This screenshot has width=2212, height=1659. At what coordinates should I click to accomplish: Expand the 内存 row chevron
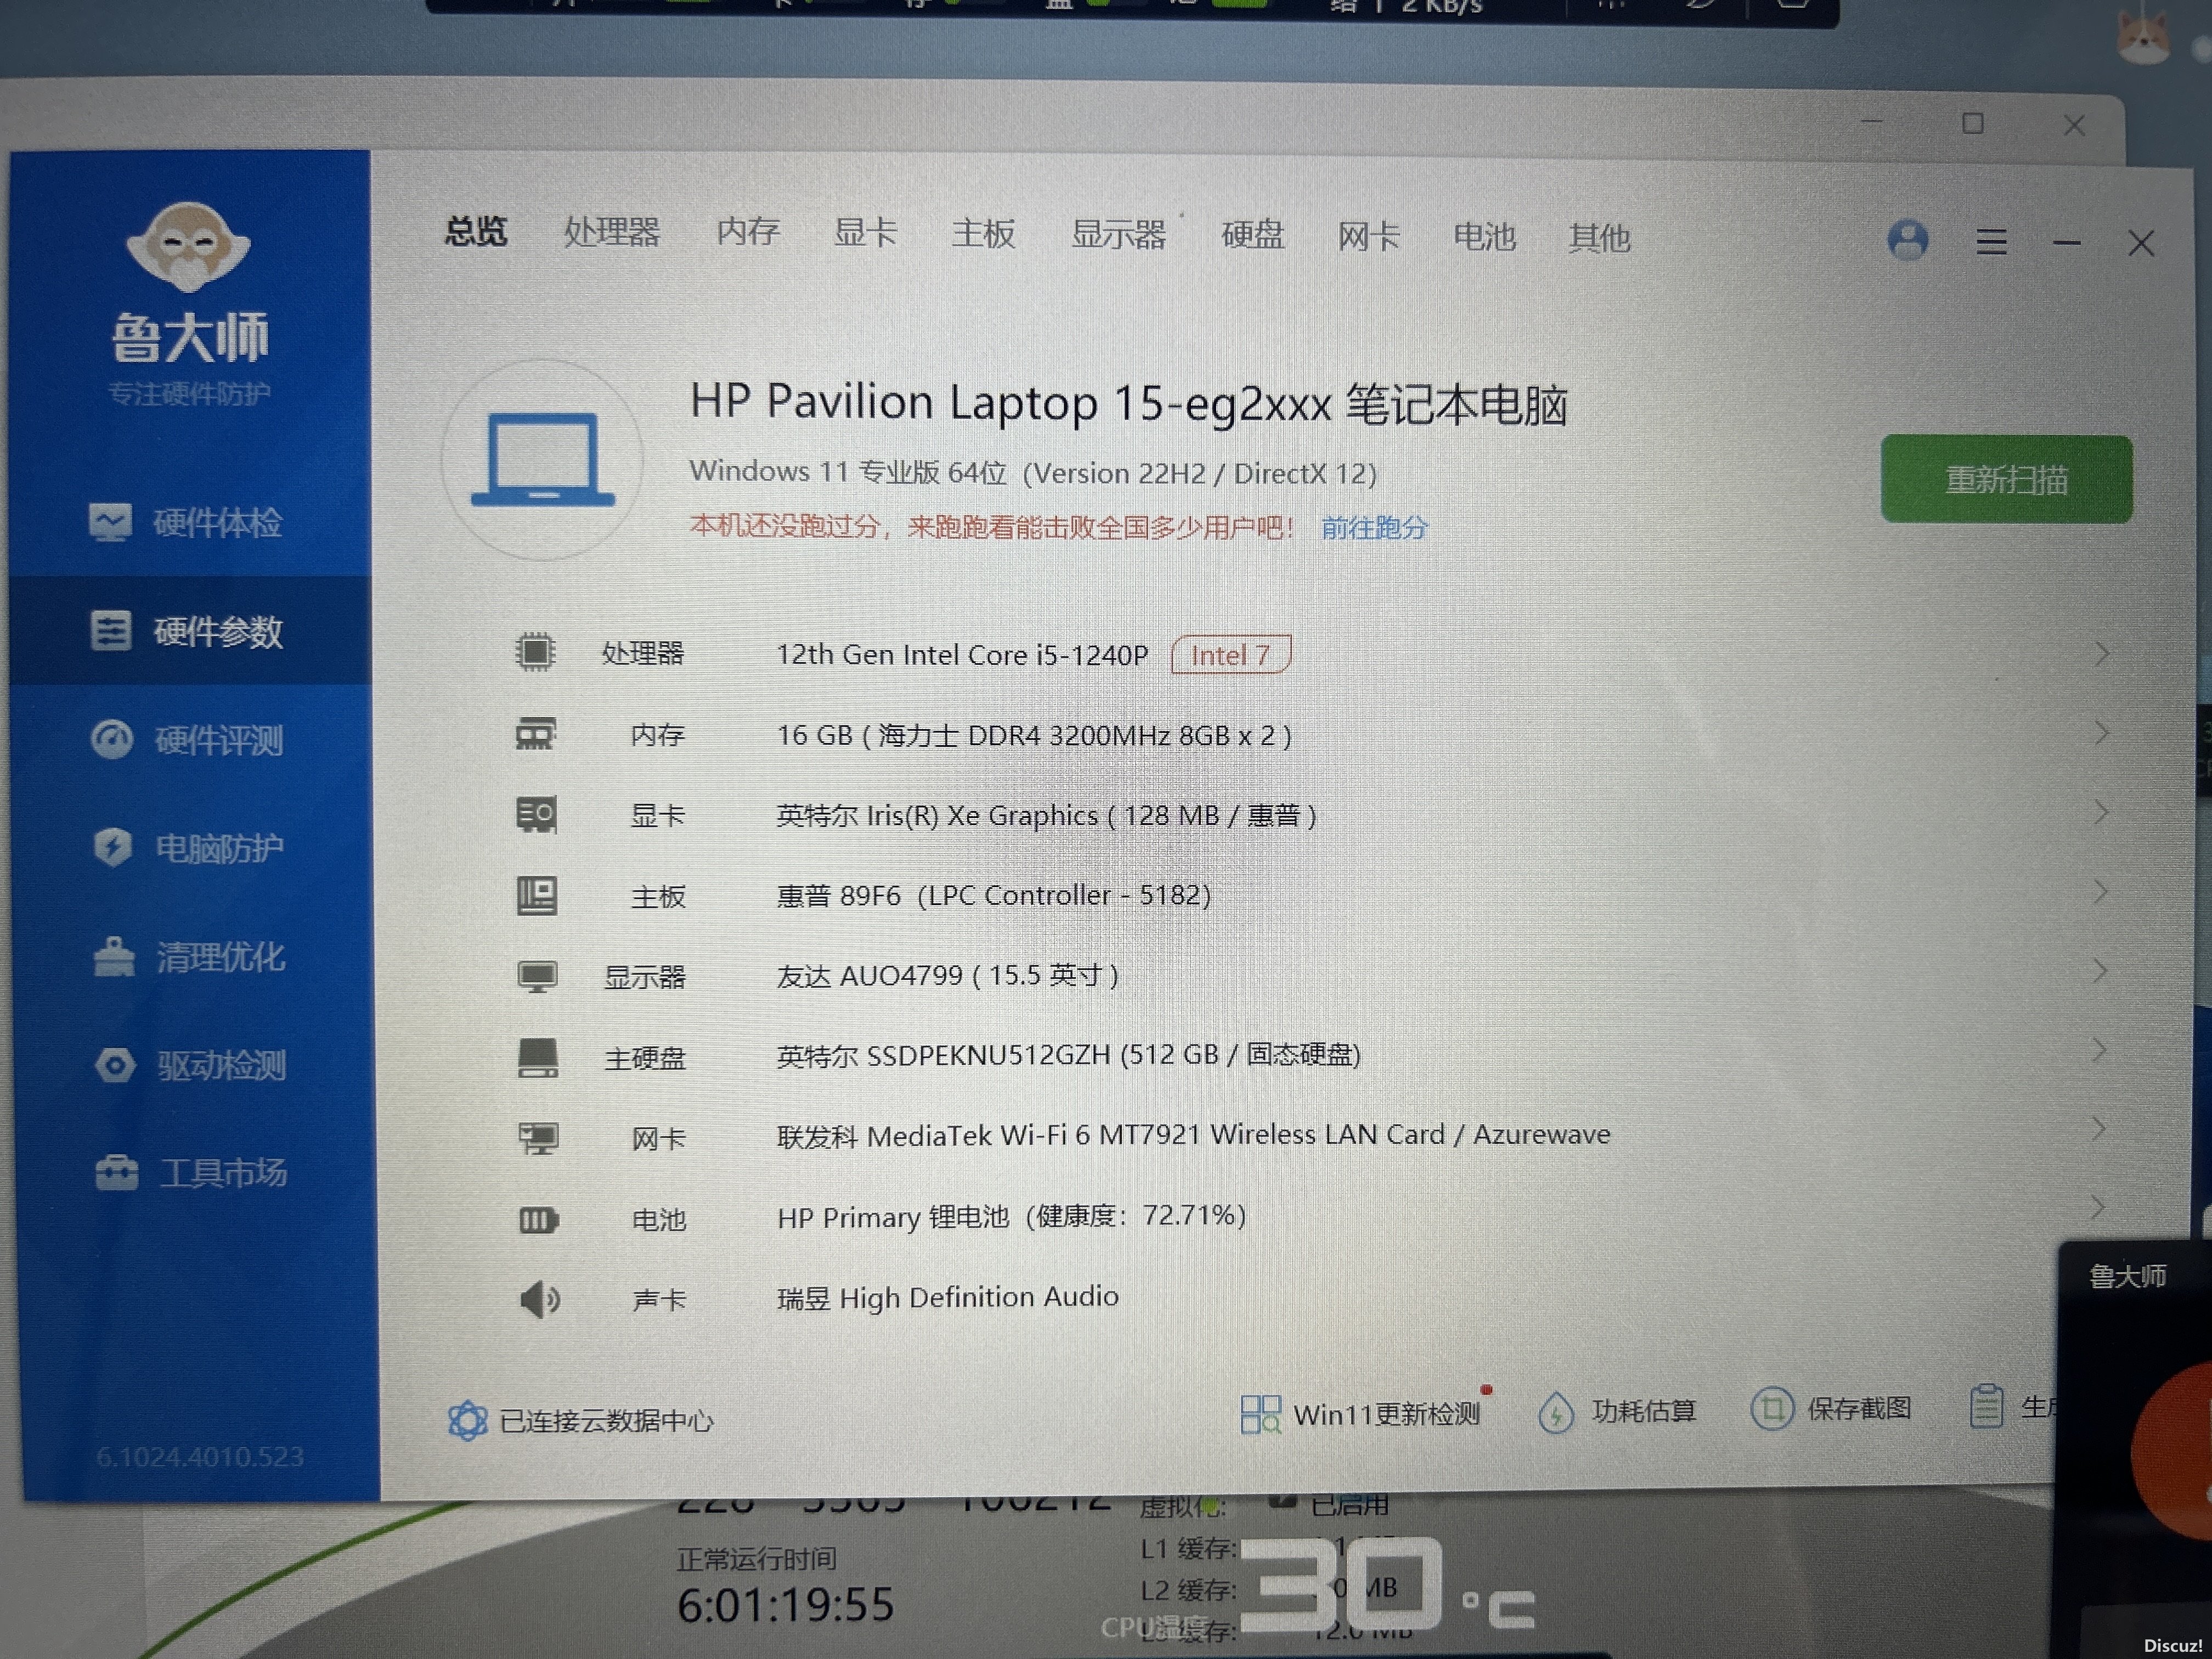[2101, 732]
